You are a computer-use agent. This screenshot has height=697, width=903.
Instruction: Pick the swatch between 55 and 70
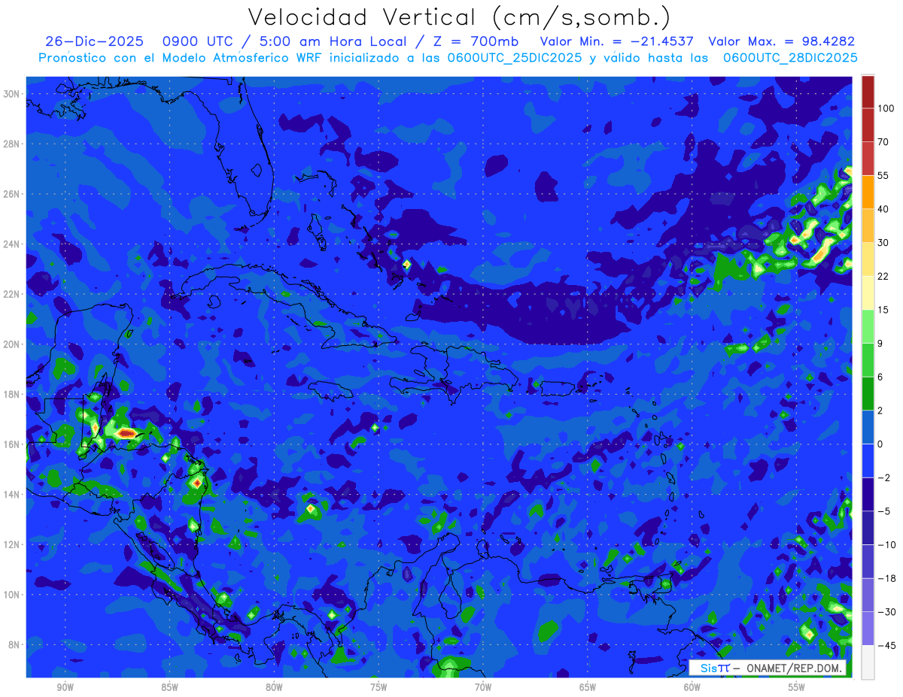coord(868,159)
